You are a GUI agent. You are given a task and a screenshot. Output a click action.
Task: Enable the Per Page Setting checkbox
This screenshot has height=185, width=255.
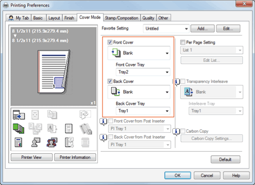[x=183, y=42]
